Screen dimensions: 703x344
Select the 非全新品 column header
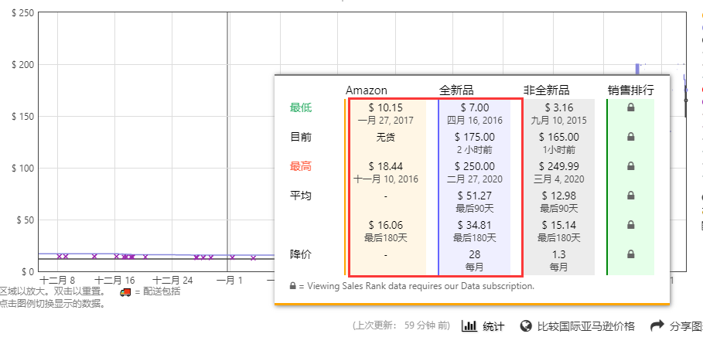coord(547,90)
